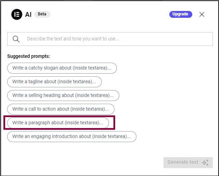The width and height of the screenshot is (219, 176).
Task: Click the Generate text button
Action: tap(188, 163)
